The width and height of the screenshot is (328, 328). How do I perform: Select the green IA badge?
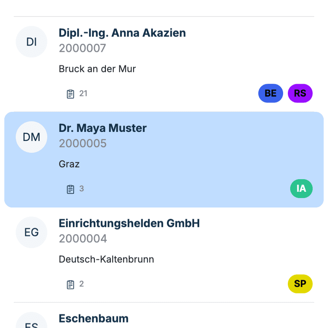point(301,189)
